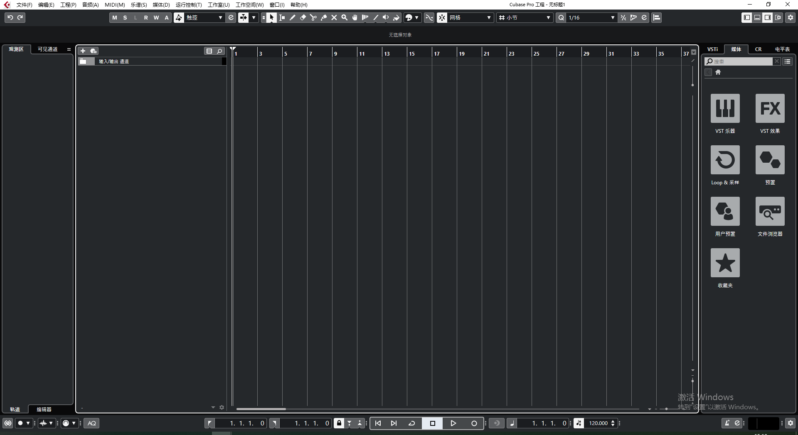This screenshot has height=435, width=798.
Task: Toggle the Snap on/off button
Action: [x=442, y=17]
